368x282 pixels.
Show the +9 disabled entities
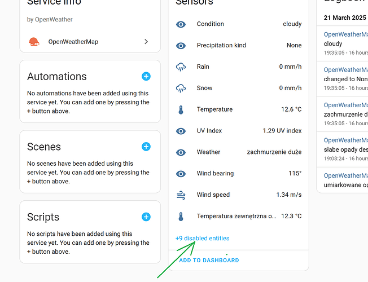[203, 238]
